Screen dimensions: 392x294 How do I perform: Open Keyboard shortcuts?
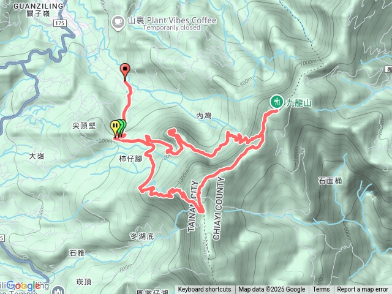[x=205, y=290]
